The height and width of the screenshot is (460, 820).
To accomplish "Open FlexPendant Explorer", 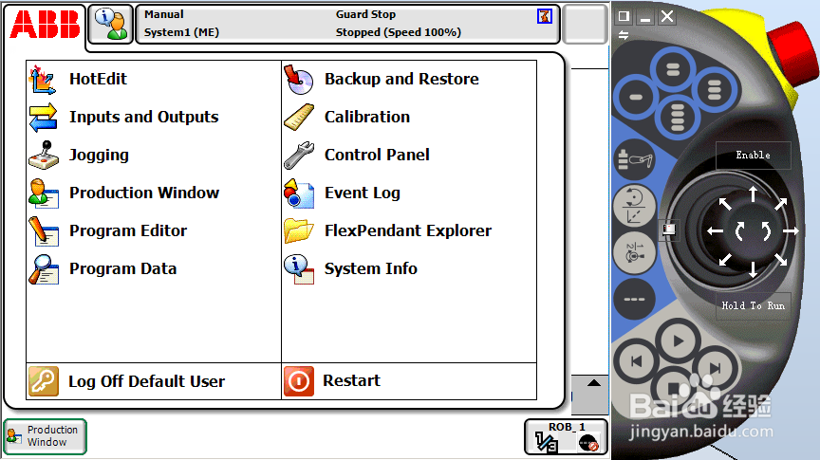I will tap(408, 230).
